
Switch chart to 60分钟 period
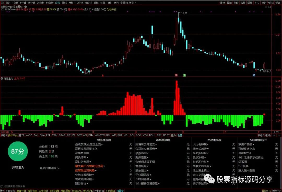coord(50,3)
